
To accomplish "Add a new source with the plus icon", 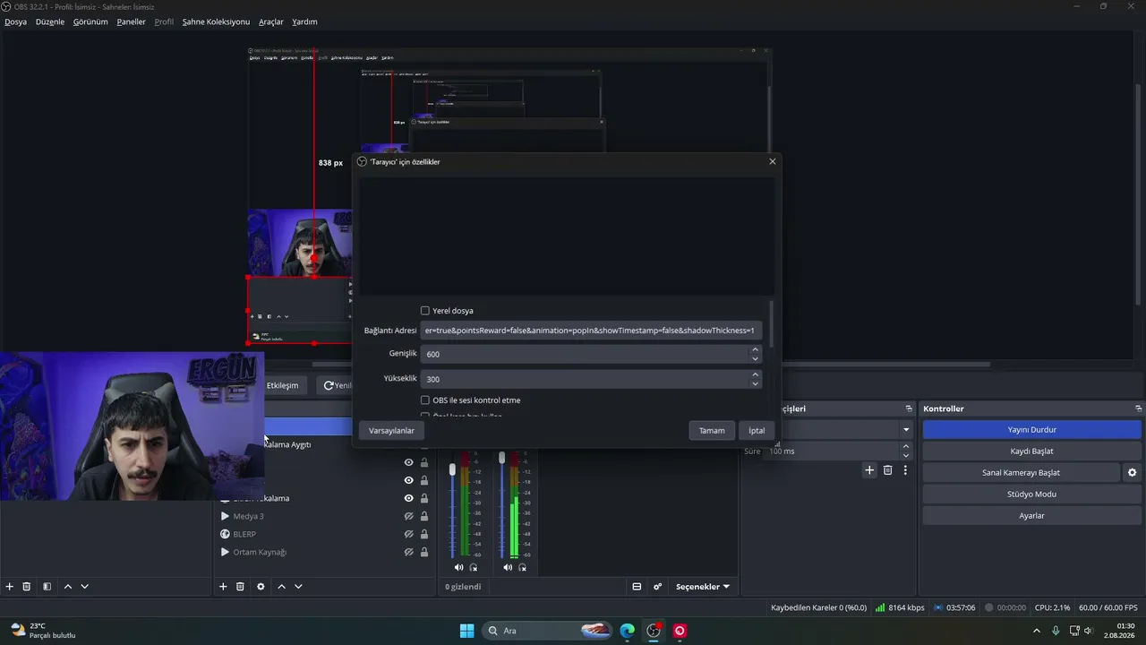I will click(223, 587).
